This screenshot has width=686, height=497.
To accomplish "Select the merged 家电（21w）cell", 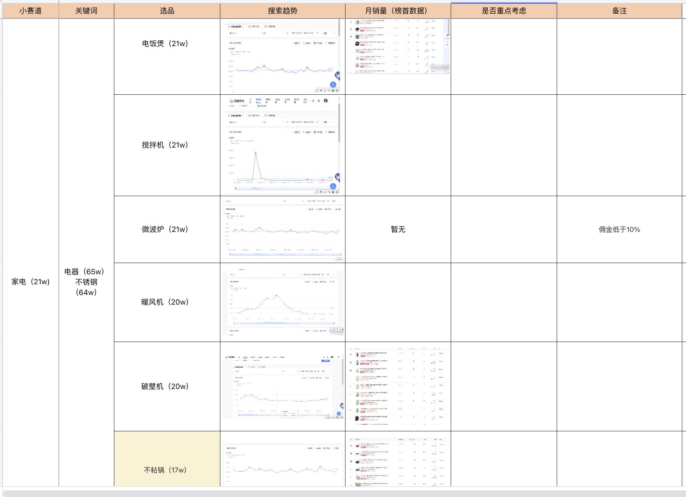I will tap(30, 282).
